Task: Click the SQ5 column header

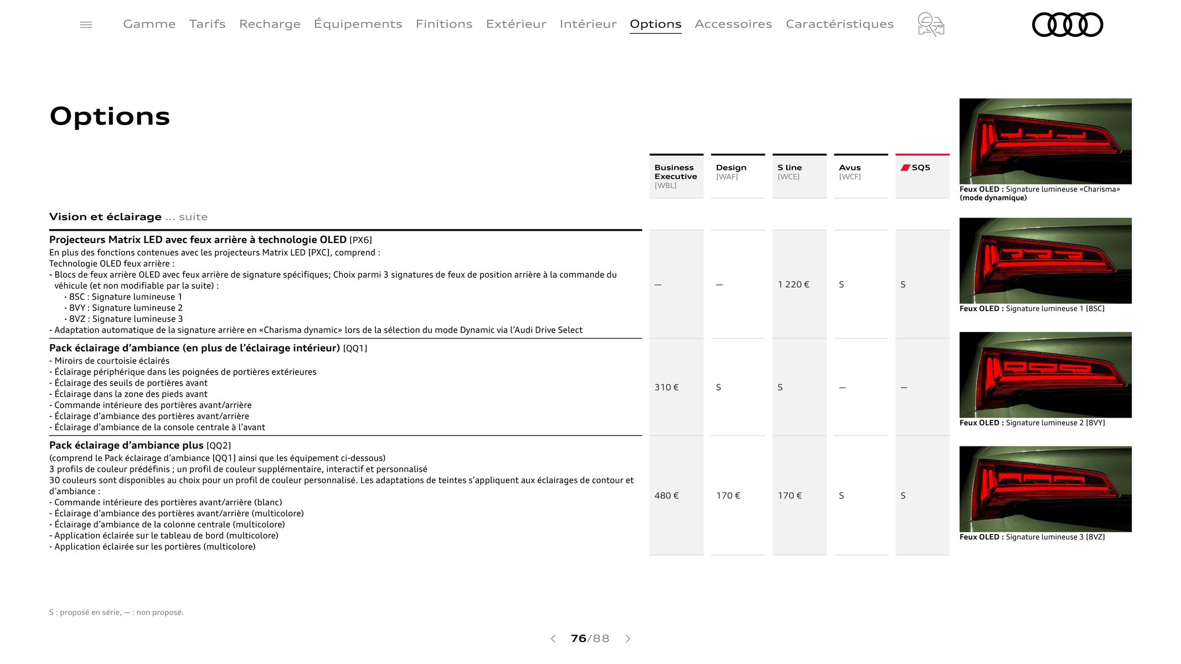Action: (922, 176)
